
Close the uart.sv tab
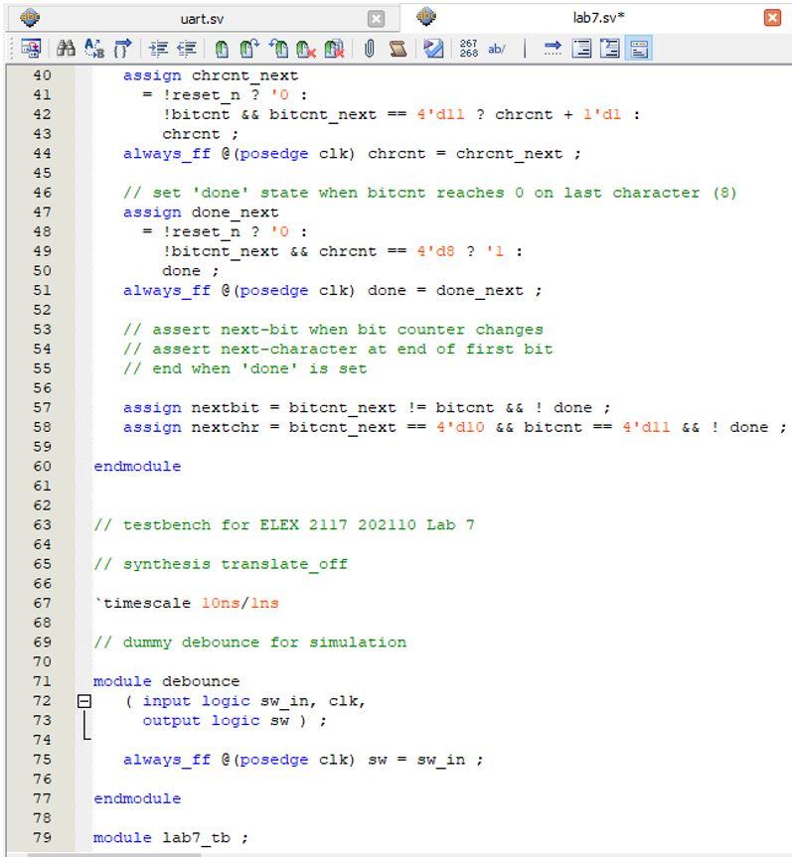tap(376, 19)
